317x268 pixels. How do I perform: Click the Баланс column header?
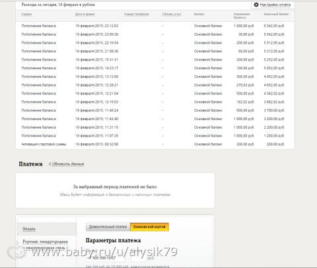[x=199, y=15]
